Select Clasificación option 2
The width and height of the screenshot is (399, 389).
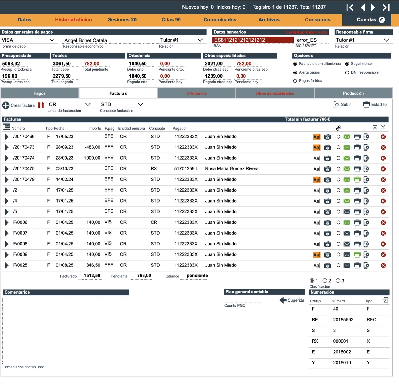pos(325,281)
